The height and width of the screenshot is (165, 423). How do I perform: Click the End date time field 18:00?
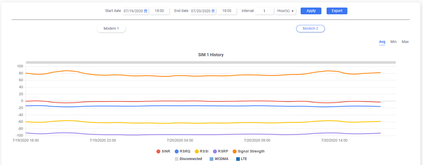(x=227, y=11)
